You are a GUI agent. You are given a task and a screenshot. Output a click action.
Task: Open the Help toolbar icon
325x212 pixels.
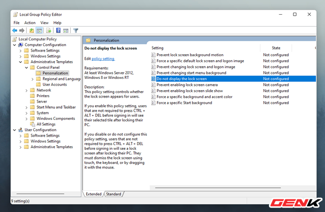tap(58, 31)
